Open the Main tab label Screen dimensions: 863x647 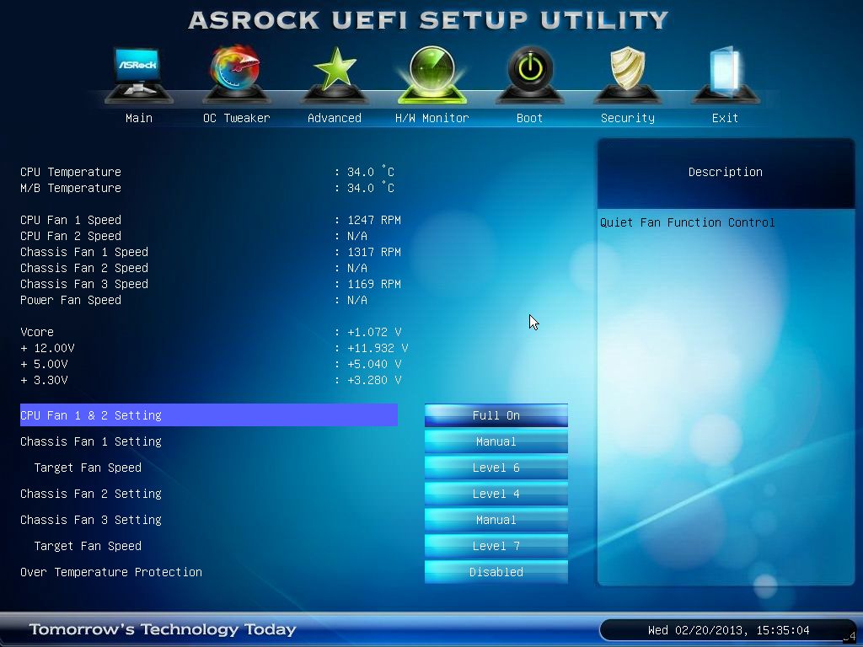pos(139,118)
